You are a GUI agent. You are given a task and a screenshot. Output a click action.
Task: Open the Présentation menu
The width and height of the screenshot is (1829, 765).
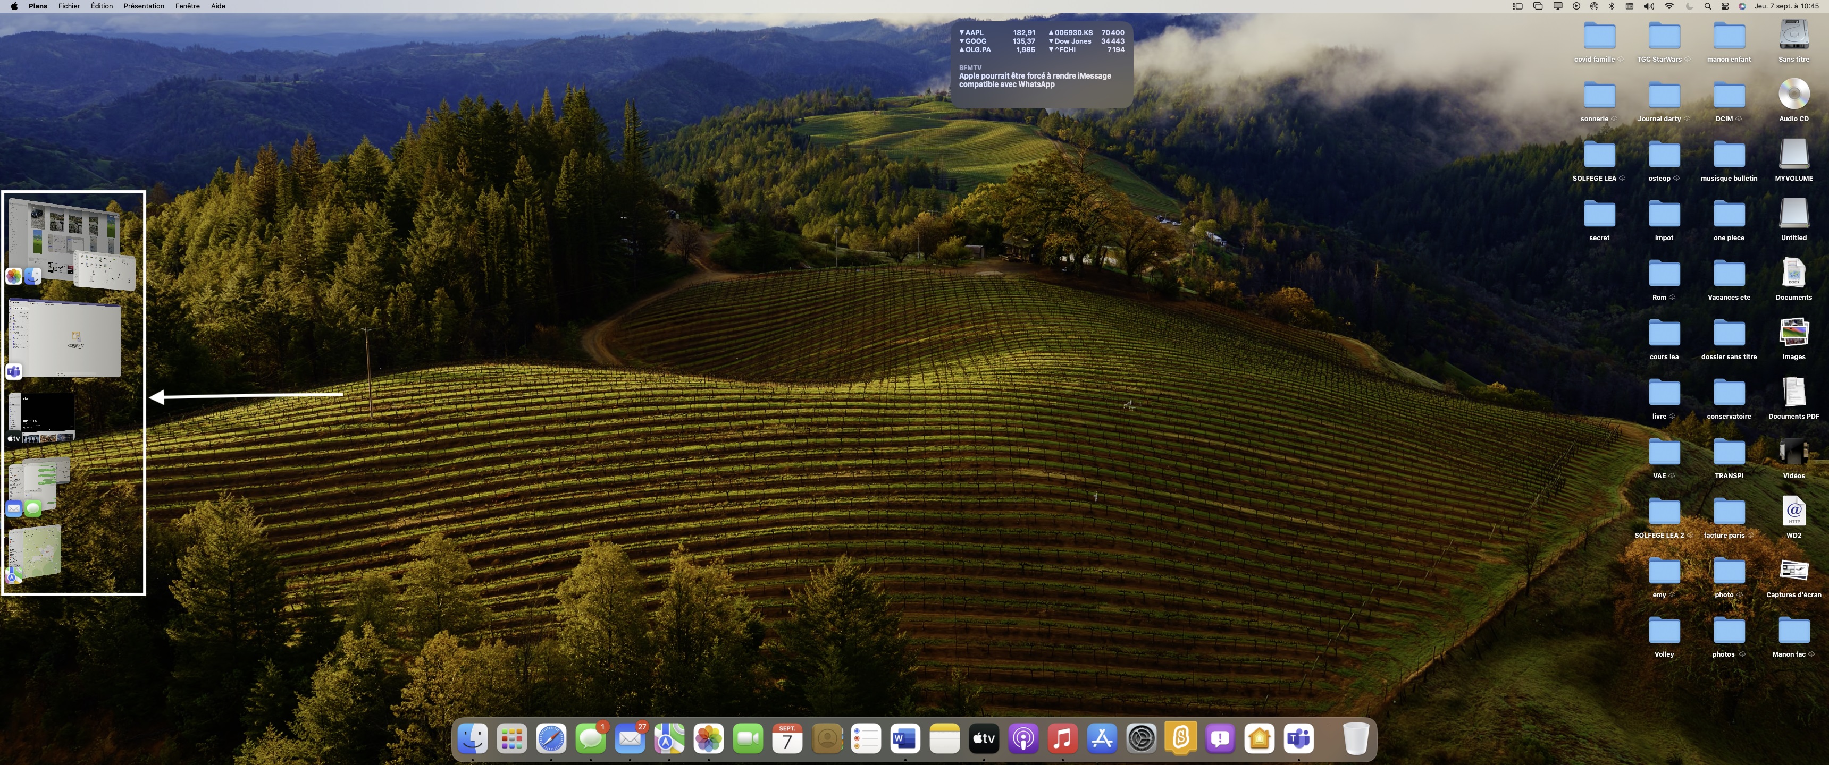coord(144,6)
